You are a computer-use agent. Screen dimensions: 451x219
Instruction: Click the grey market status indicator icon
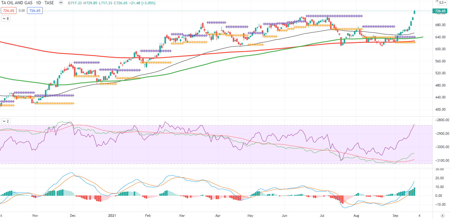(61, 3)
